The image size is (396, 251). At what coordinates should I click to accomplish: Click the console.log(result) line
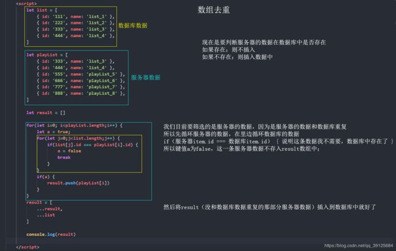tap(51, 235)
